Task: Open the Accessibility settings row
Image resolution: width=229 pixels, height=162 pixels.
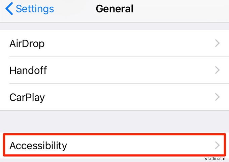Action: [x=115, y=145]
